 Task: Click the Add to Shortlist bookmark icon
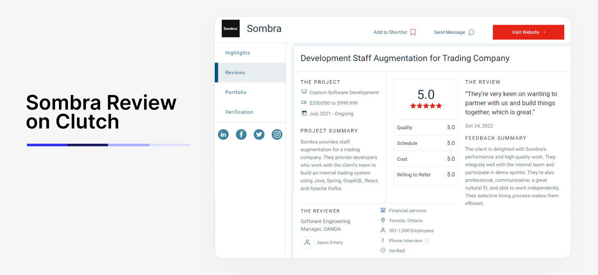pyautogui.click(x=413, y=32)
